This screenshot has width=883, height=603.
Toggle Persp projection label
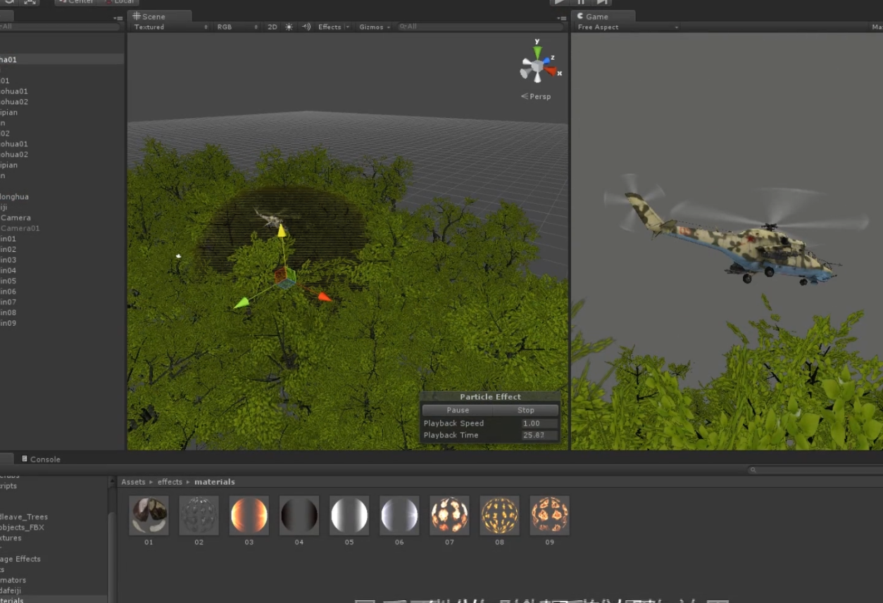[536, 96]
